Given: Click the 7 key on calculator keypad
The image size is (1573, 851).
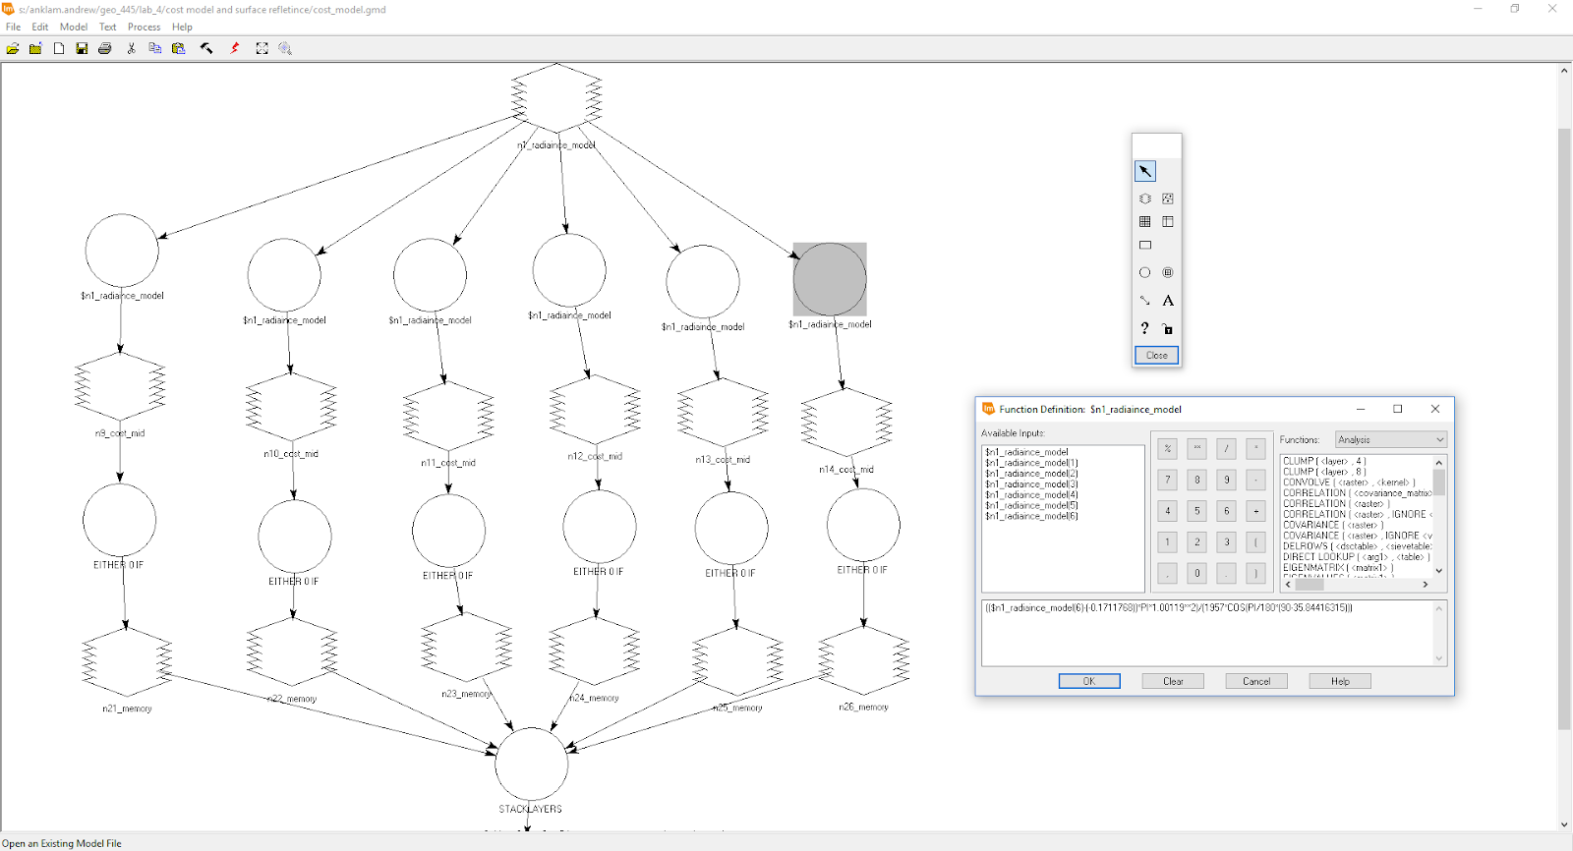Looking at the screenshot, I should (x=1168, y=481).
